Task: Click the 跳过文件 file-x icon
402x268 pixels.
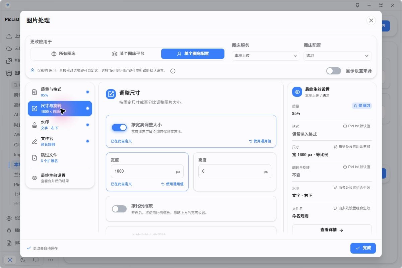Action: click(x=35, y=158)
